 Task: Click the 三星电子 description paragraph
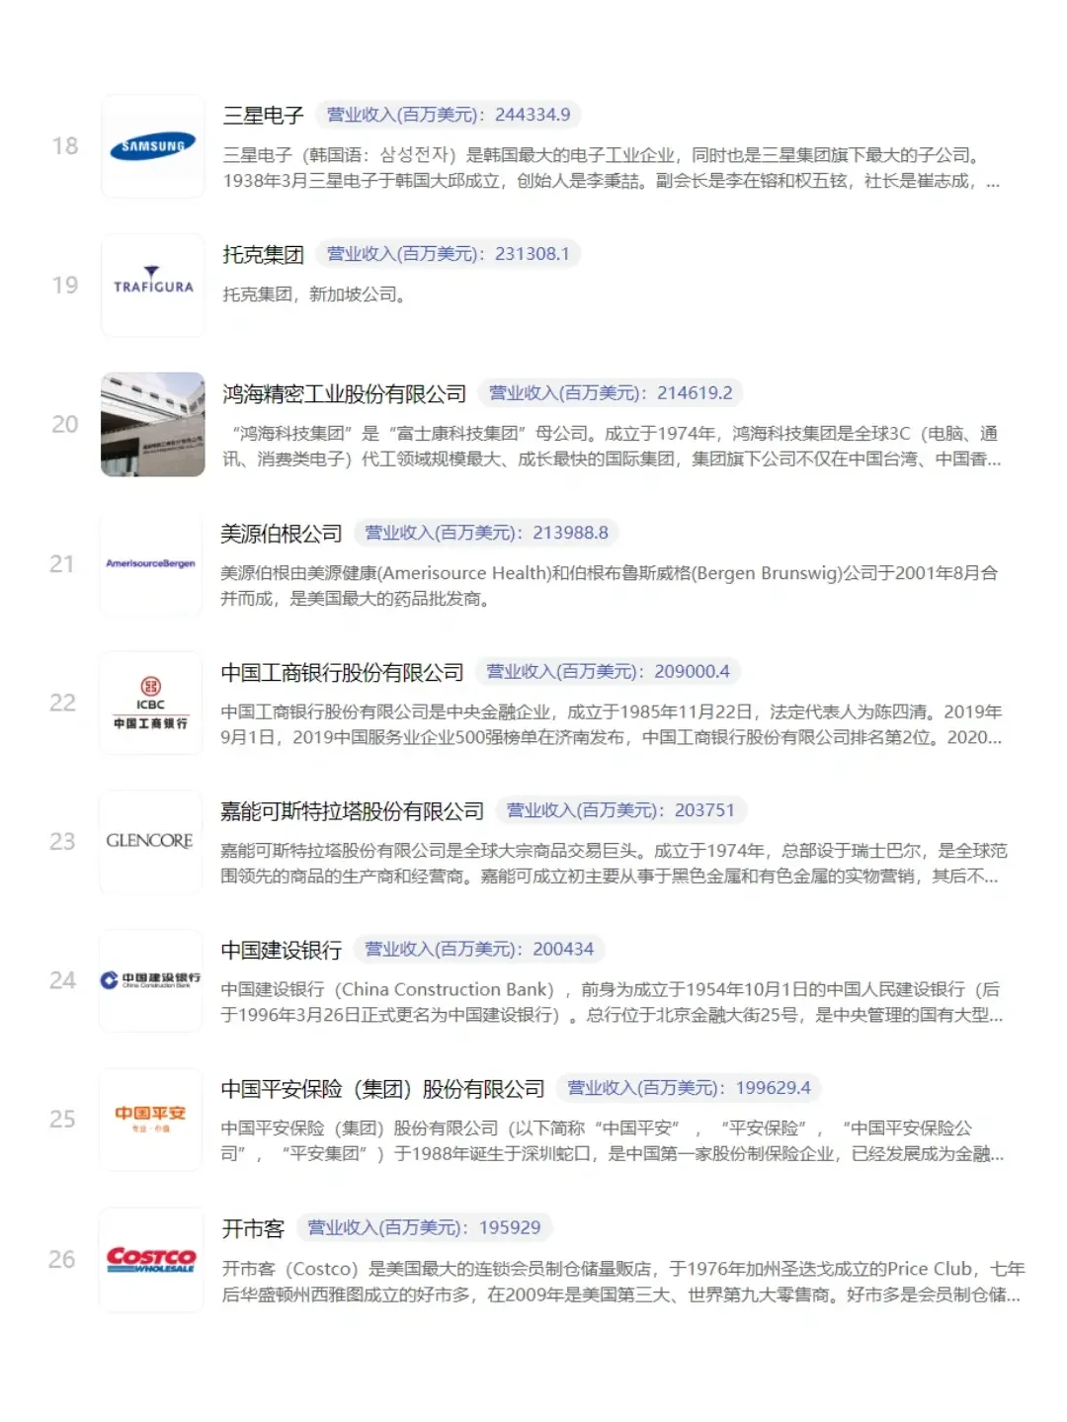[611, 168]
